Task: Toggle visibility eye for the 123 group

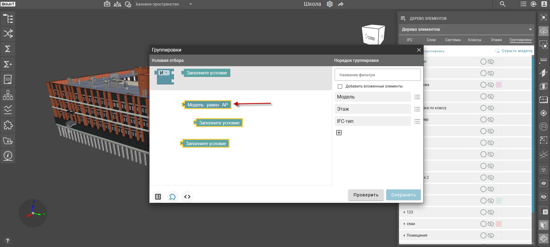Action: click(491, 212)
